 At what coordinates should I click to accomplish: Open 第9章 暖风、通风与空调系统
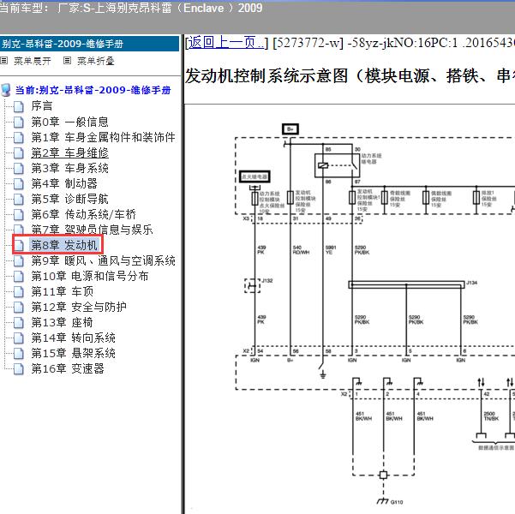(x=103, y=260)
